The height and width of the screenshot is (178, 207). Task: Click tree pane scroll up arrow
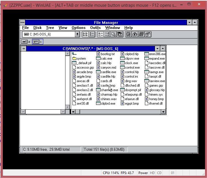tap(67, 54)
